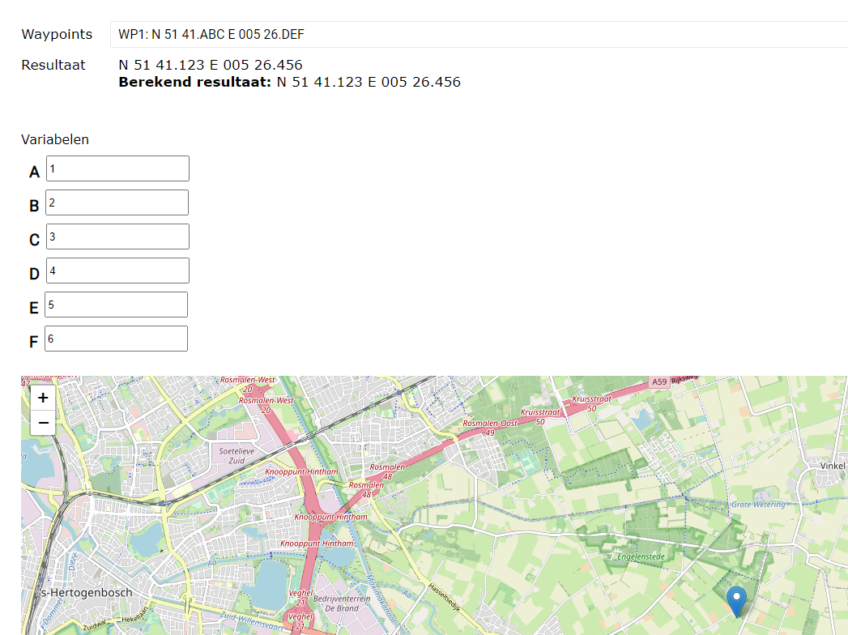848x635 pixels.
Task: Select the variable B input box
Action: 117,203
